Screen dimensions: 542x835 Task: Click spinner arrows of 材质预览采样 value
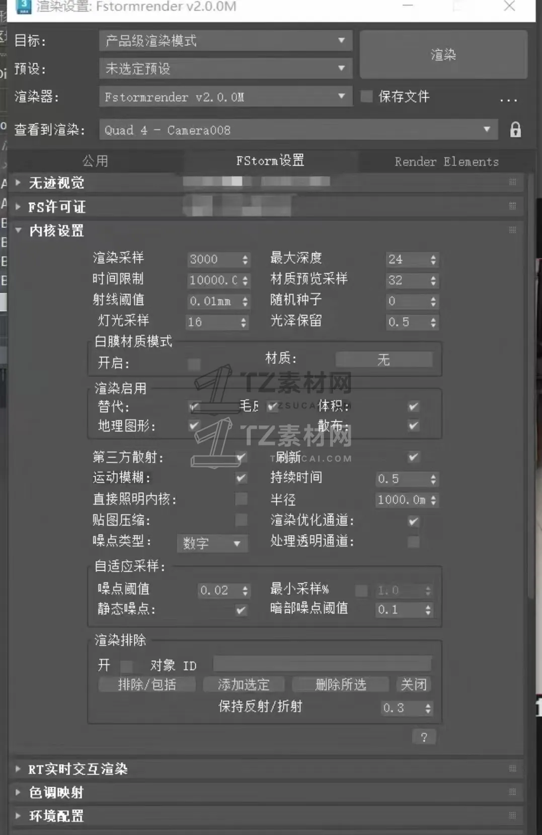click(433, 280)
